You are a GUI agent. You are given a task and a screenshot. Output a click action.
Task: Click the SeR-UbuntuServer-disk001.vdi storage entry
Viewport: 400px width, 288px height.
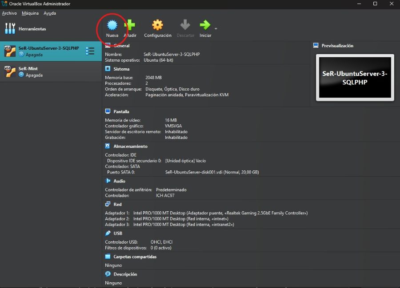click(212, 172)
